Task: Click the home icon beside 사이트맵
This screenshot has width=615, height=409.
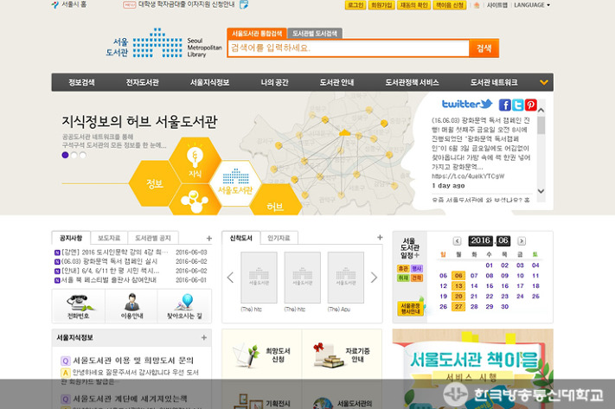Action: click(477, 5)
